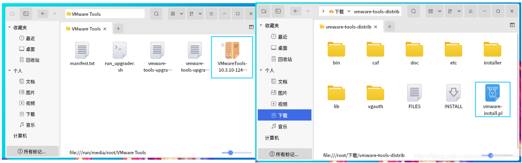The height and width of the screenshot is (163, 522).
Task: Click new folder icon in left window
Action: pos(13,14)
